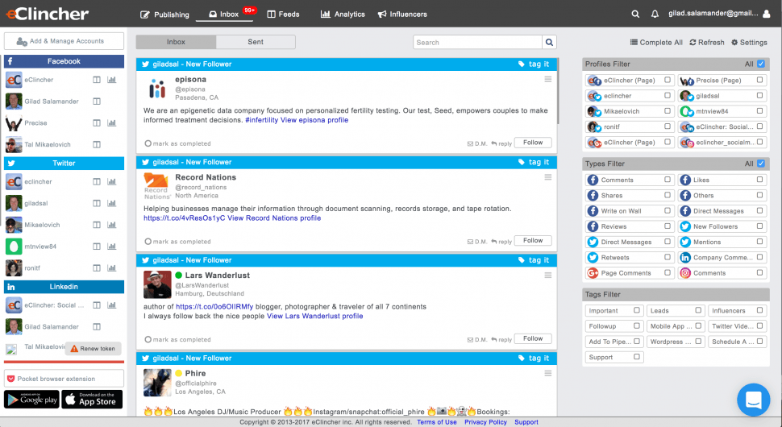Check the Important tag filter

pos(636,310)
